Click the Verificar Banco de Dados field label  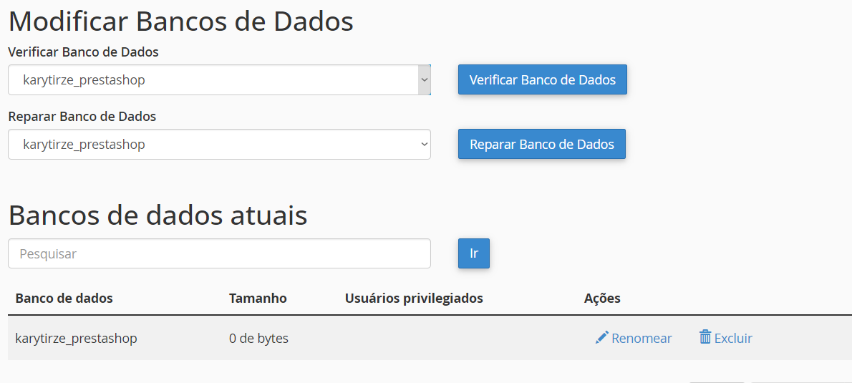[83, 52]
